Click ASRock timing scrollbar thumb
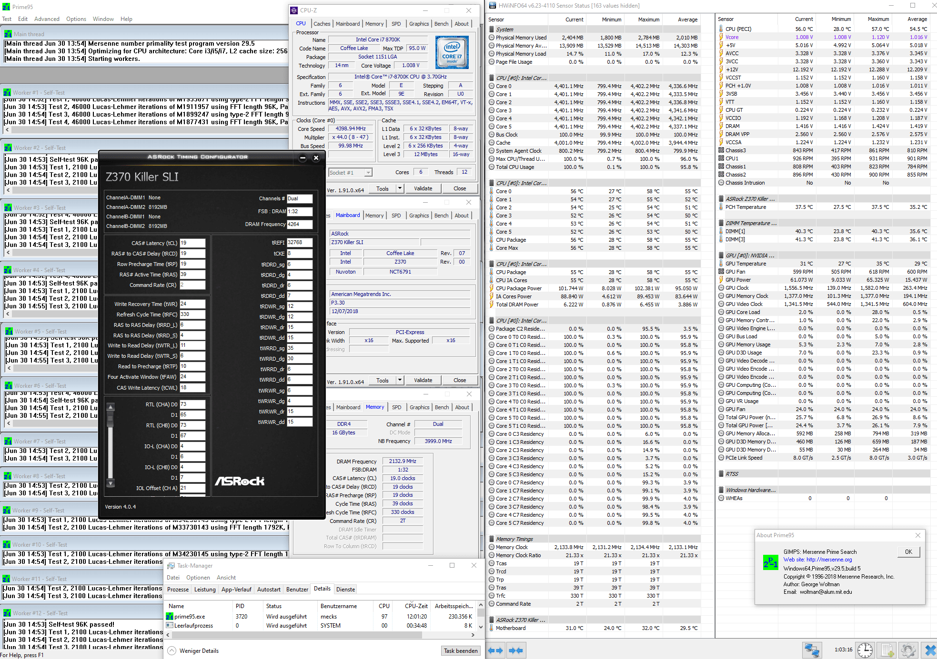 tap(111, 419)
